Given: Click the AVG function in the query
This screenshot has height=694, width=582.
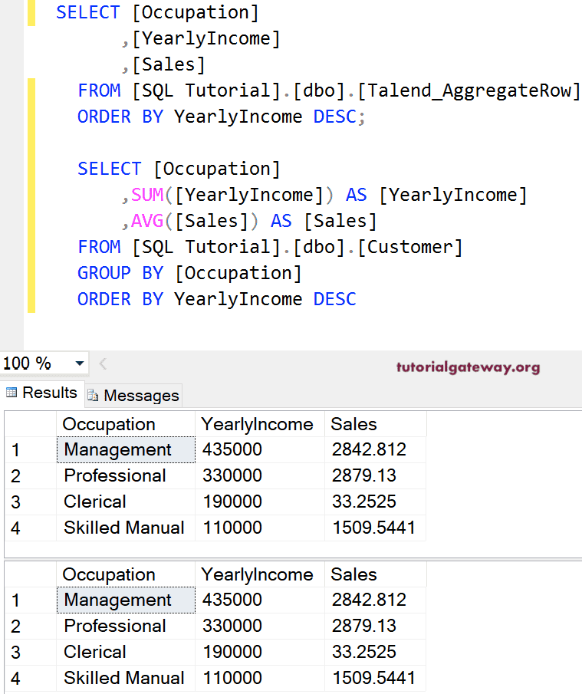Looking at the screenshot, I should [x=147, y=221].
